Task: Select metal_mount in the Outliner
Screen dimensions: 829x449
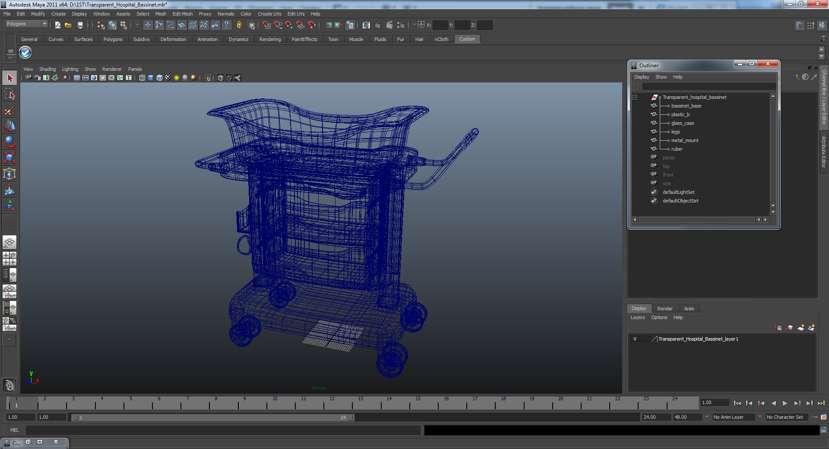Action: pyautogui.click(x=684, y=140)
